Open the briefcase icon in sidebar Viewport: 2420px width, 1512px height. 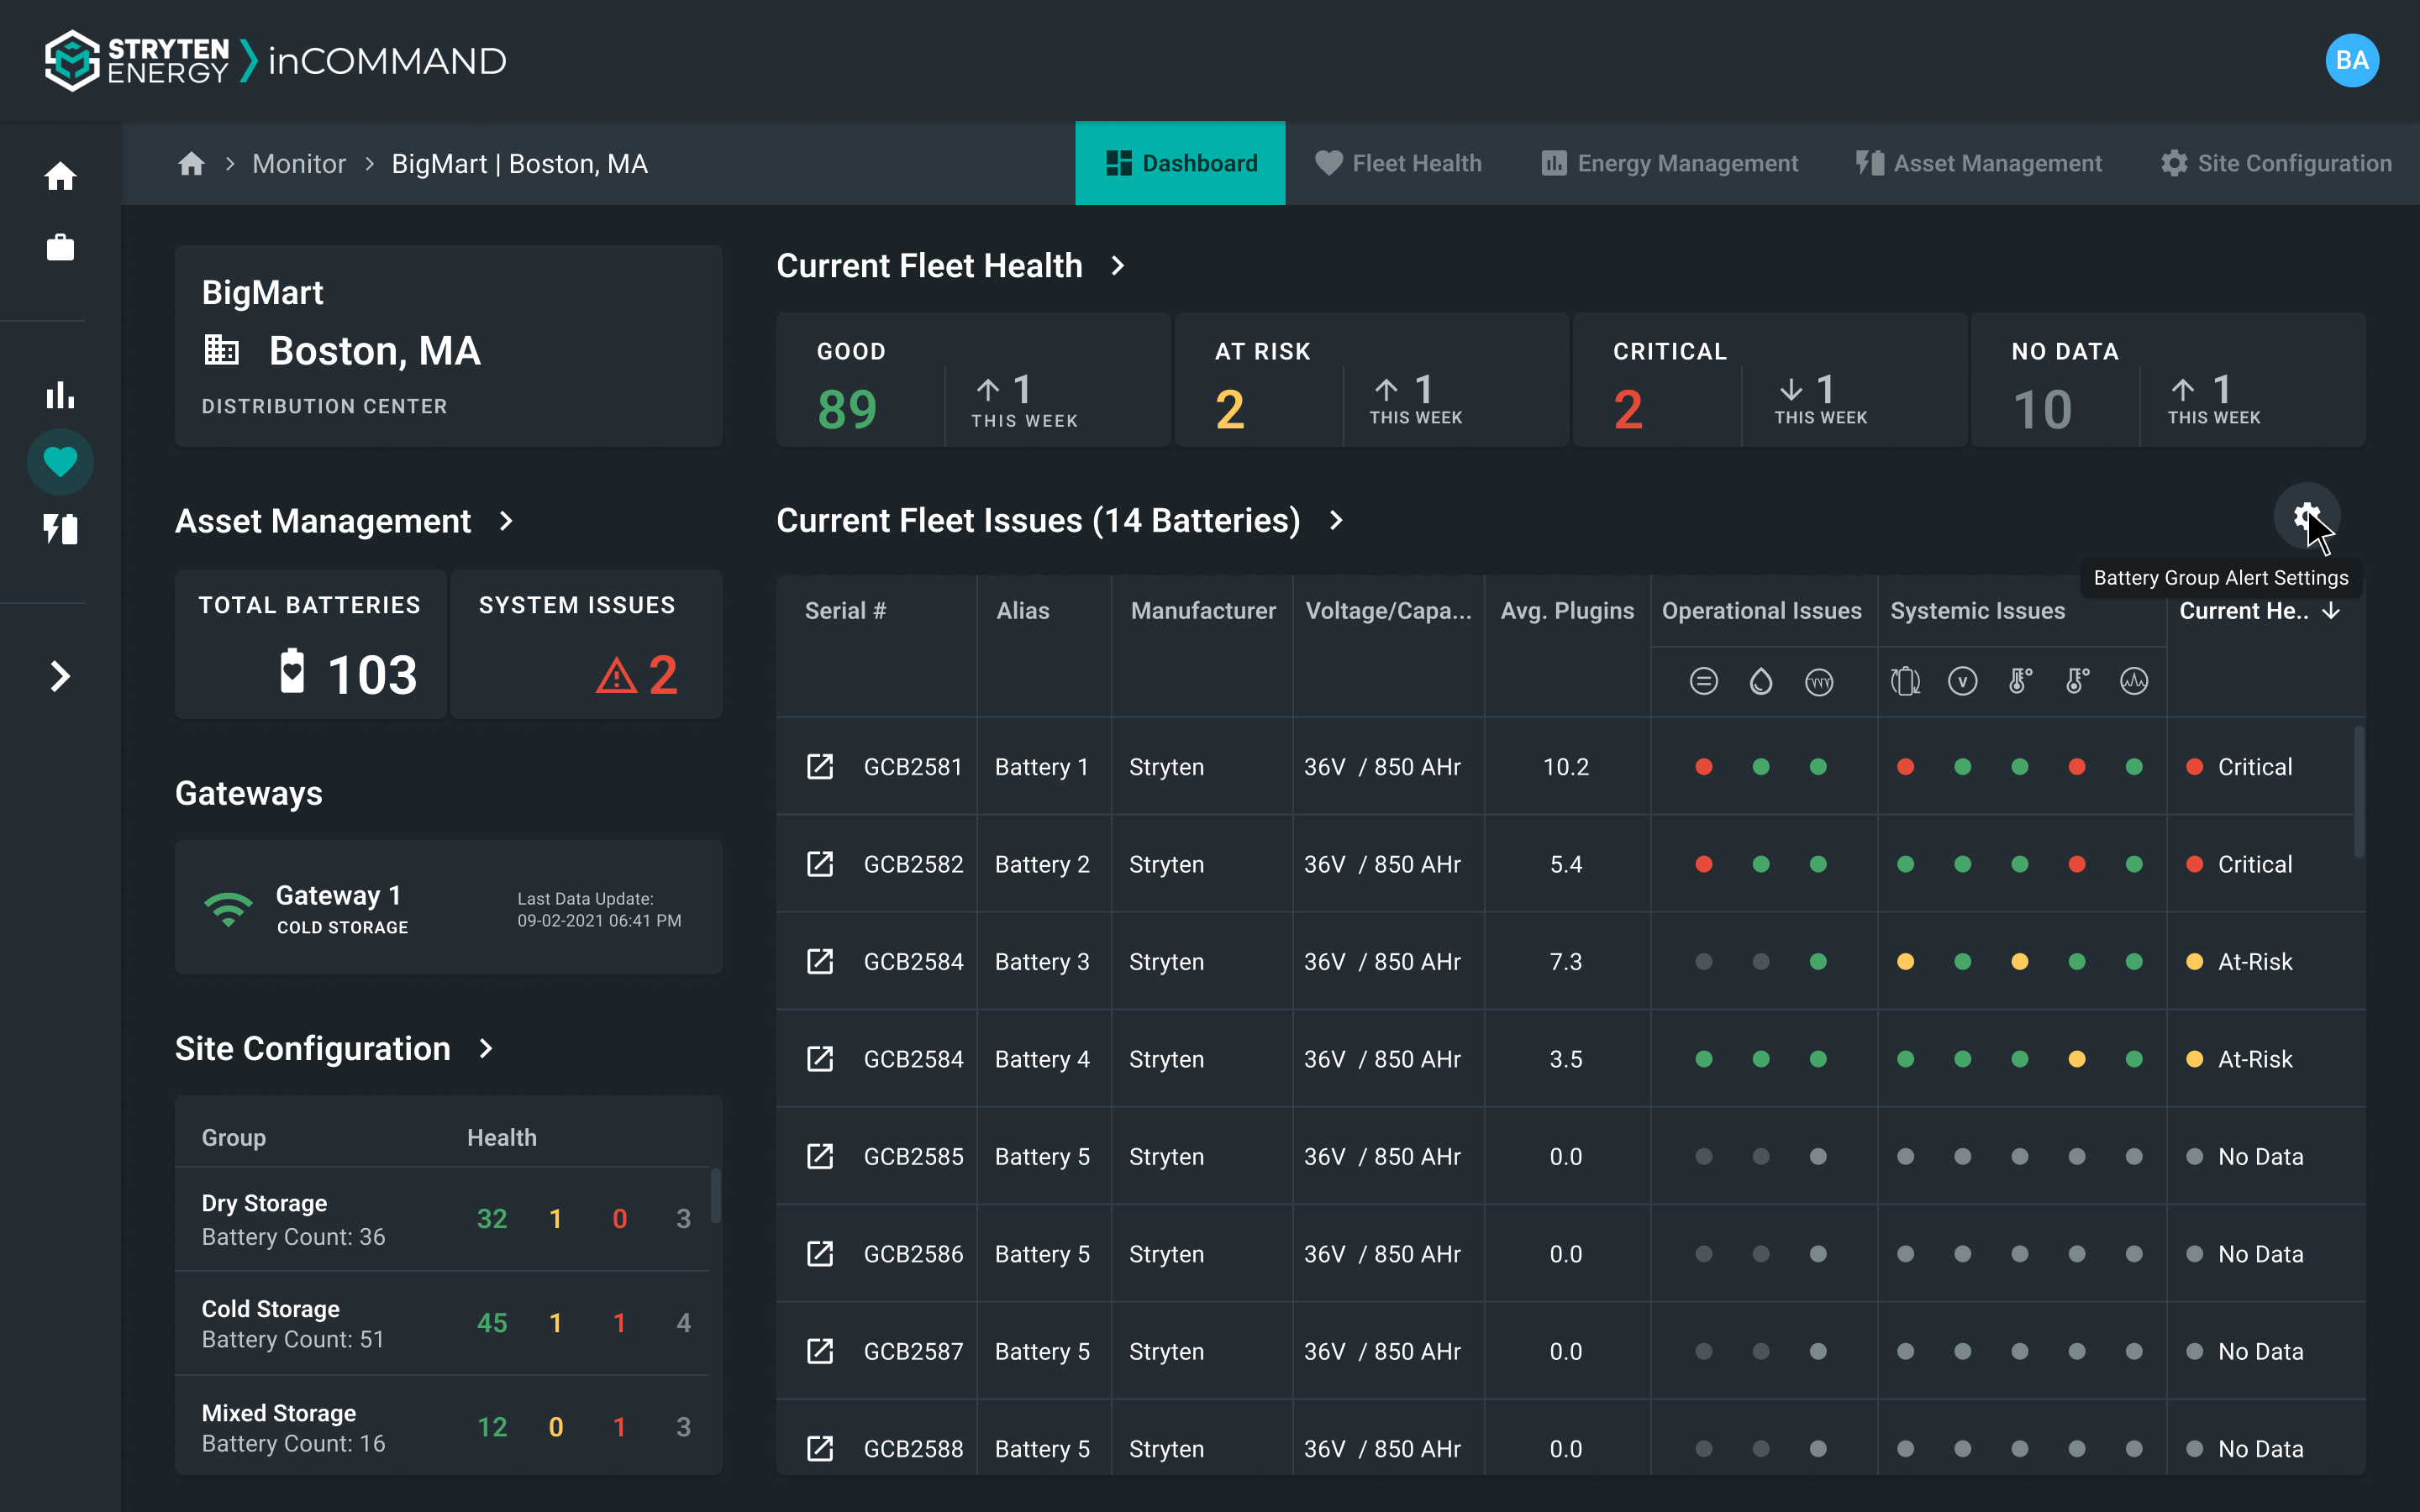pos(60,247)
